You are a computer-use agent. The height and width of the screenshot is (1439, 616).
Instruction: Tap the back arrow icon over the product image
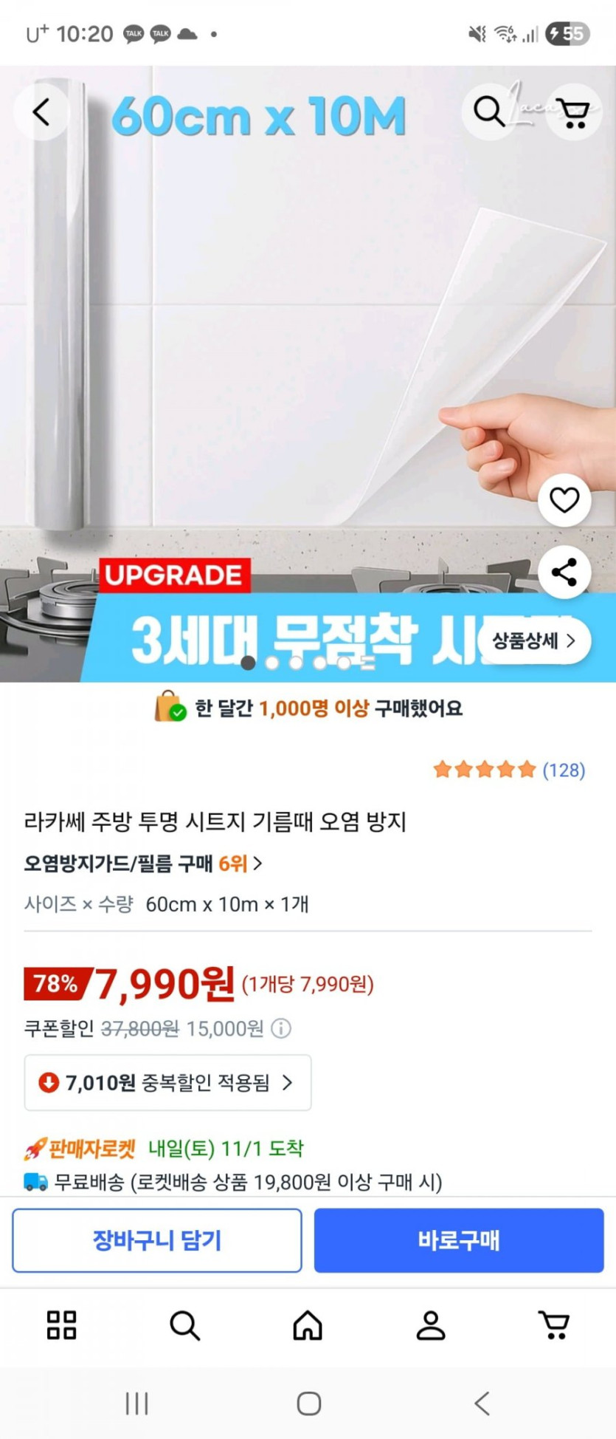(x=41, y=112)
